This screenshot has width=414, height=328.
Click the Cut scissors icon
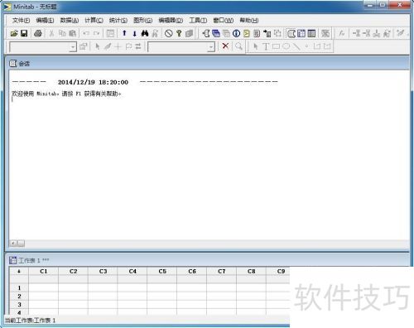51,33
